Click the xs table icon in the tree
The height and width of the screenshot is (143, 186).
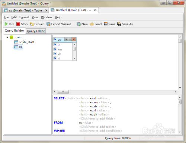click(16, 47)
